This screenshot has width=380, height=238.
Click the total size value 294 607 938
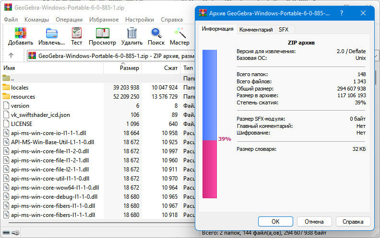click(351, 89)
